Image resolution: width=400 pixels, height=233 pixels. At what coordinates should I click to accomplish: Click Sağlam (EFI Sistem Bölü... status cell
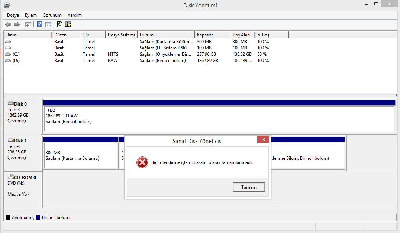[165, 48]
